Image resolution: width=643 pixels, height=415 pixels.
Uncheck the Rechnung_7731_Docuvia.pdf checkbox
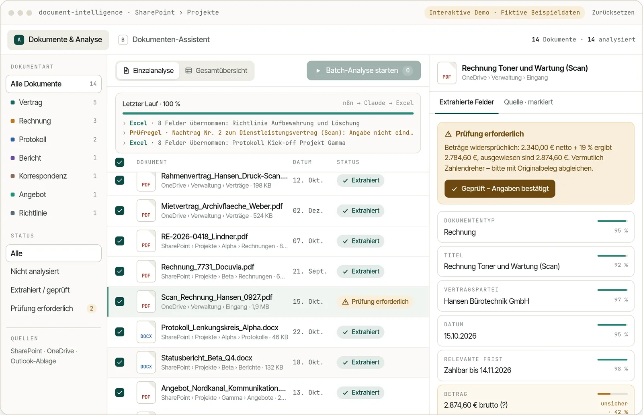120,271
